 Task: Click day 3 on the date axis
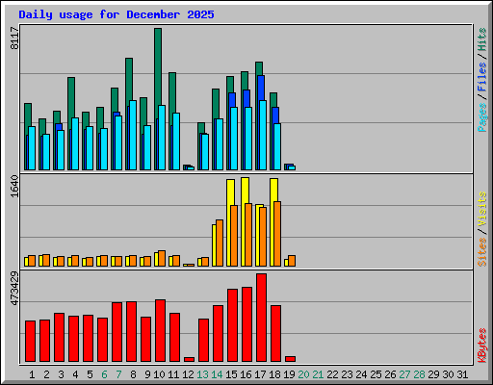coord(61,374)
